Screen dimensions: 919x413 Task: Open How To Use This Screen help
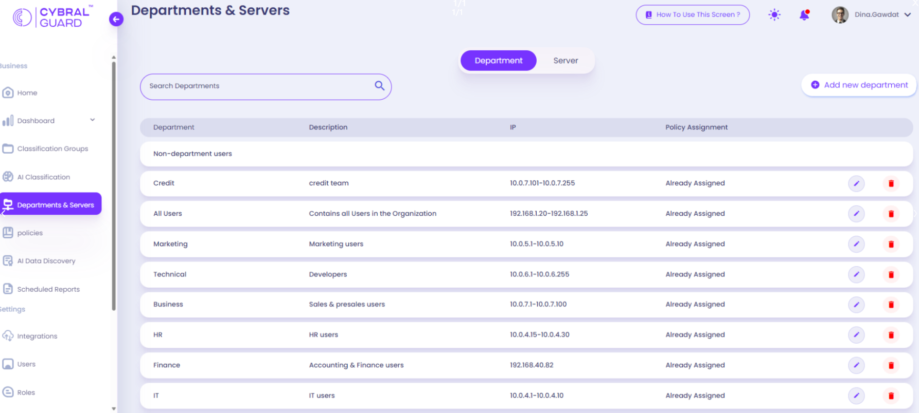(692, 15)
